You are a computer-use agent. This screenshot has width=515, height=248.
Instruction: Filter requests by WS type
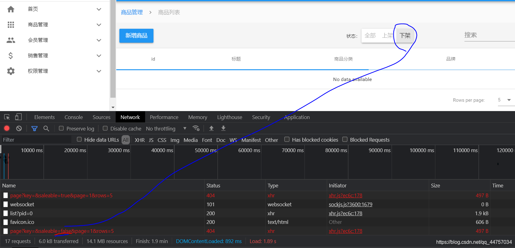(x=233, y=140)
